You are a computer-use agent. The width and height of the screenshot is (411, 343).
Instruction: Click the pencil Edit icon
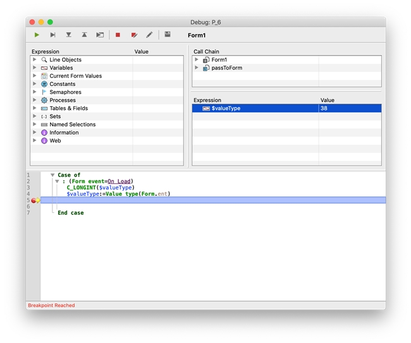(x=150, y=35)
